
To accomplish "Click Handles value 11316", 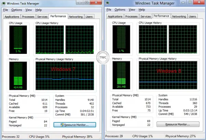I will tap(193, 100).
